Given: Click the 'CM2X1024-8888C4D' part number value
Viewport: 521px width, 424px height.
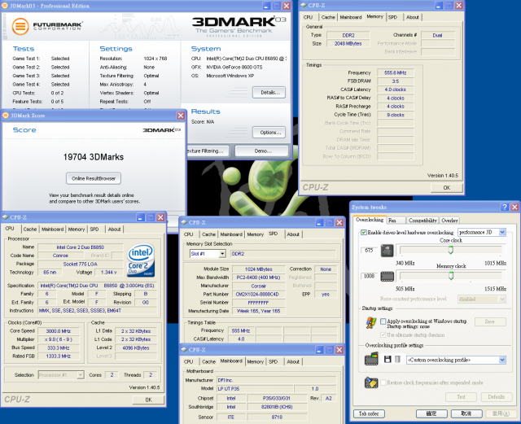Looking at the screenshot, I should click(x=258, y=294).
